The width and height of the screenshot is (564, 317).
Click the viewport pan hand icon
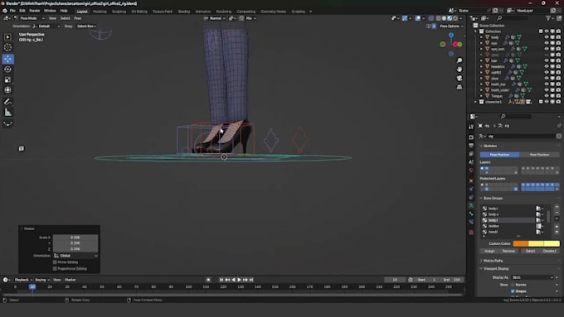click(x=459, y=70)
